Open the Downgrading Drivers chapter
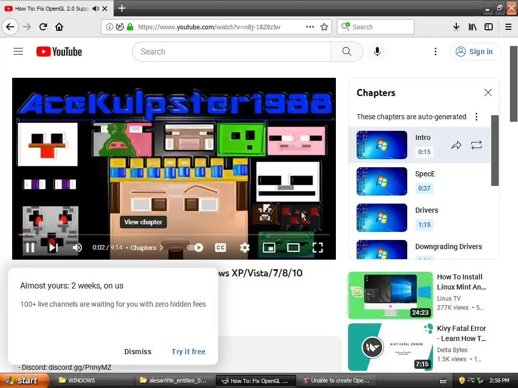 pos(419,248)
